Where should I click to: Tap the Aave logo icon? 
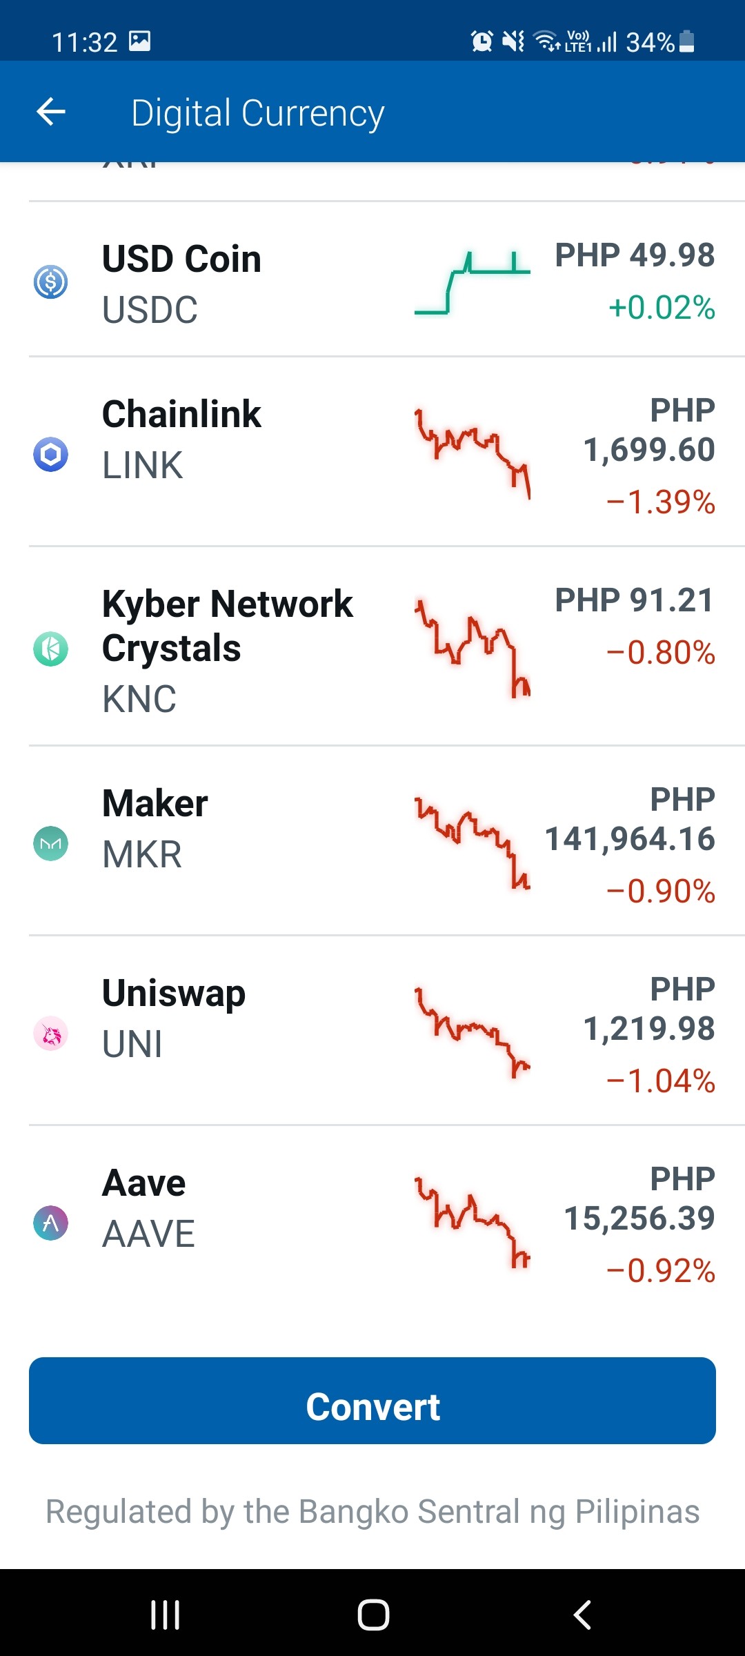pos(50,1223)
